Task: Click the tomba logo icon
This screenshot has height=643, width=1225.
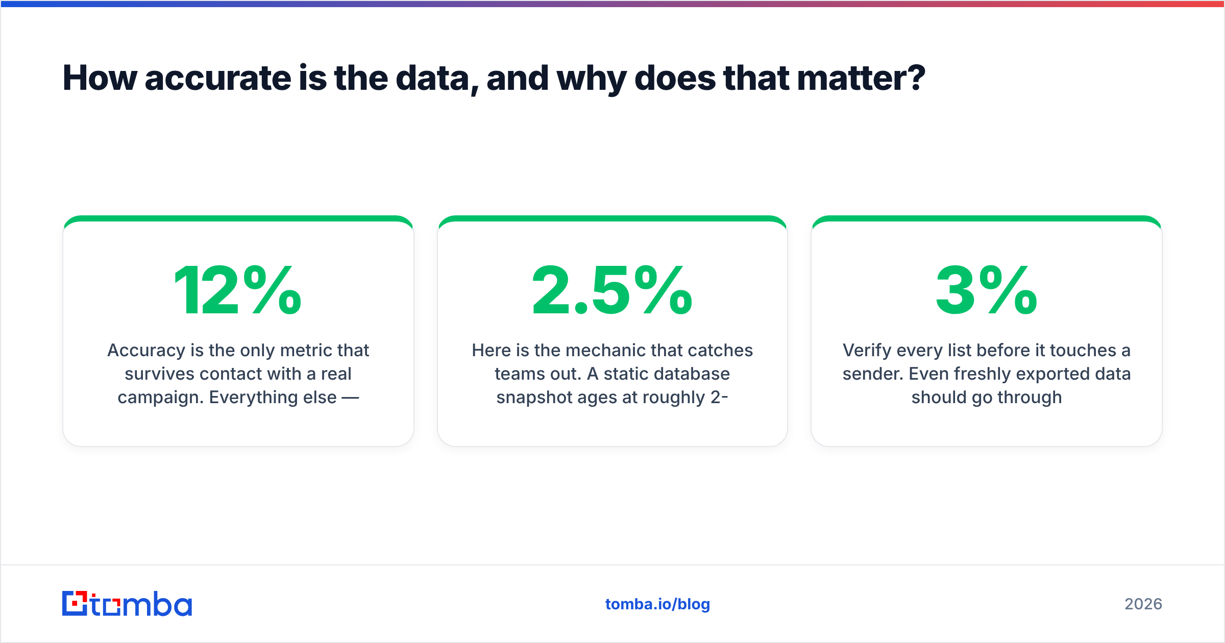Action: click(75, 603)
